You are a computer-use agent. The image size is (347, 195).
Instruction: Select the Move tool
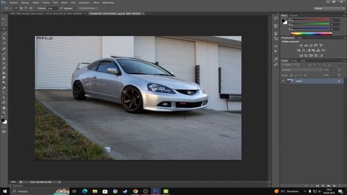point(4,19)
